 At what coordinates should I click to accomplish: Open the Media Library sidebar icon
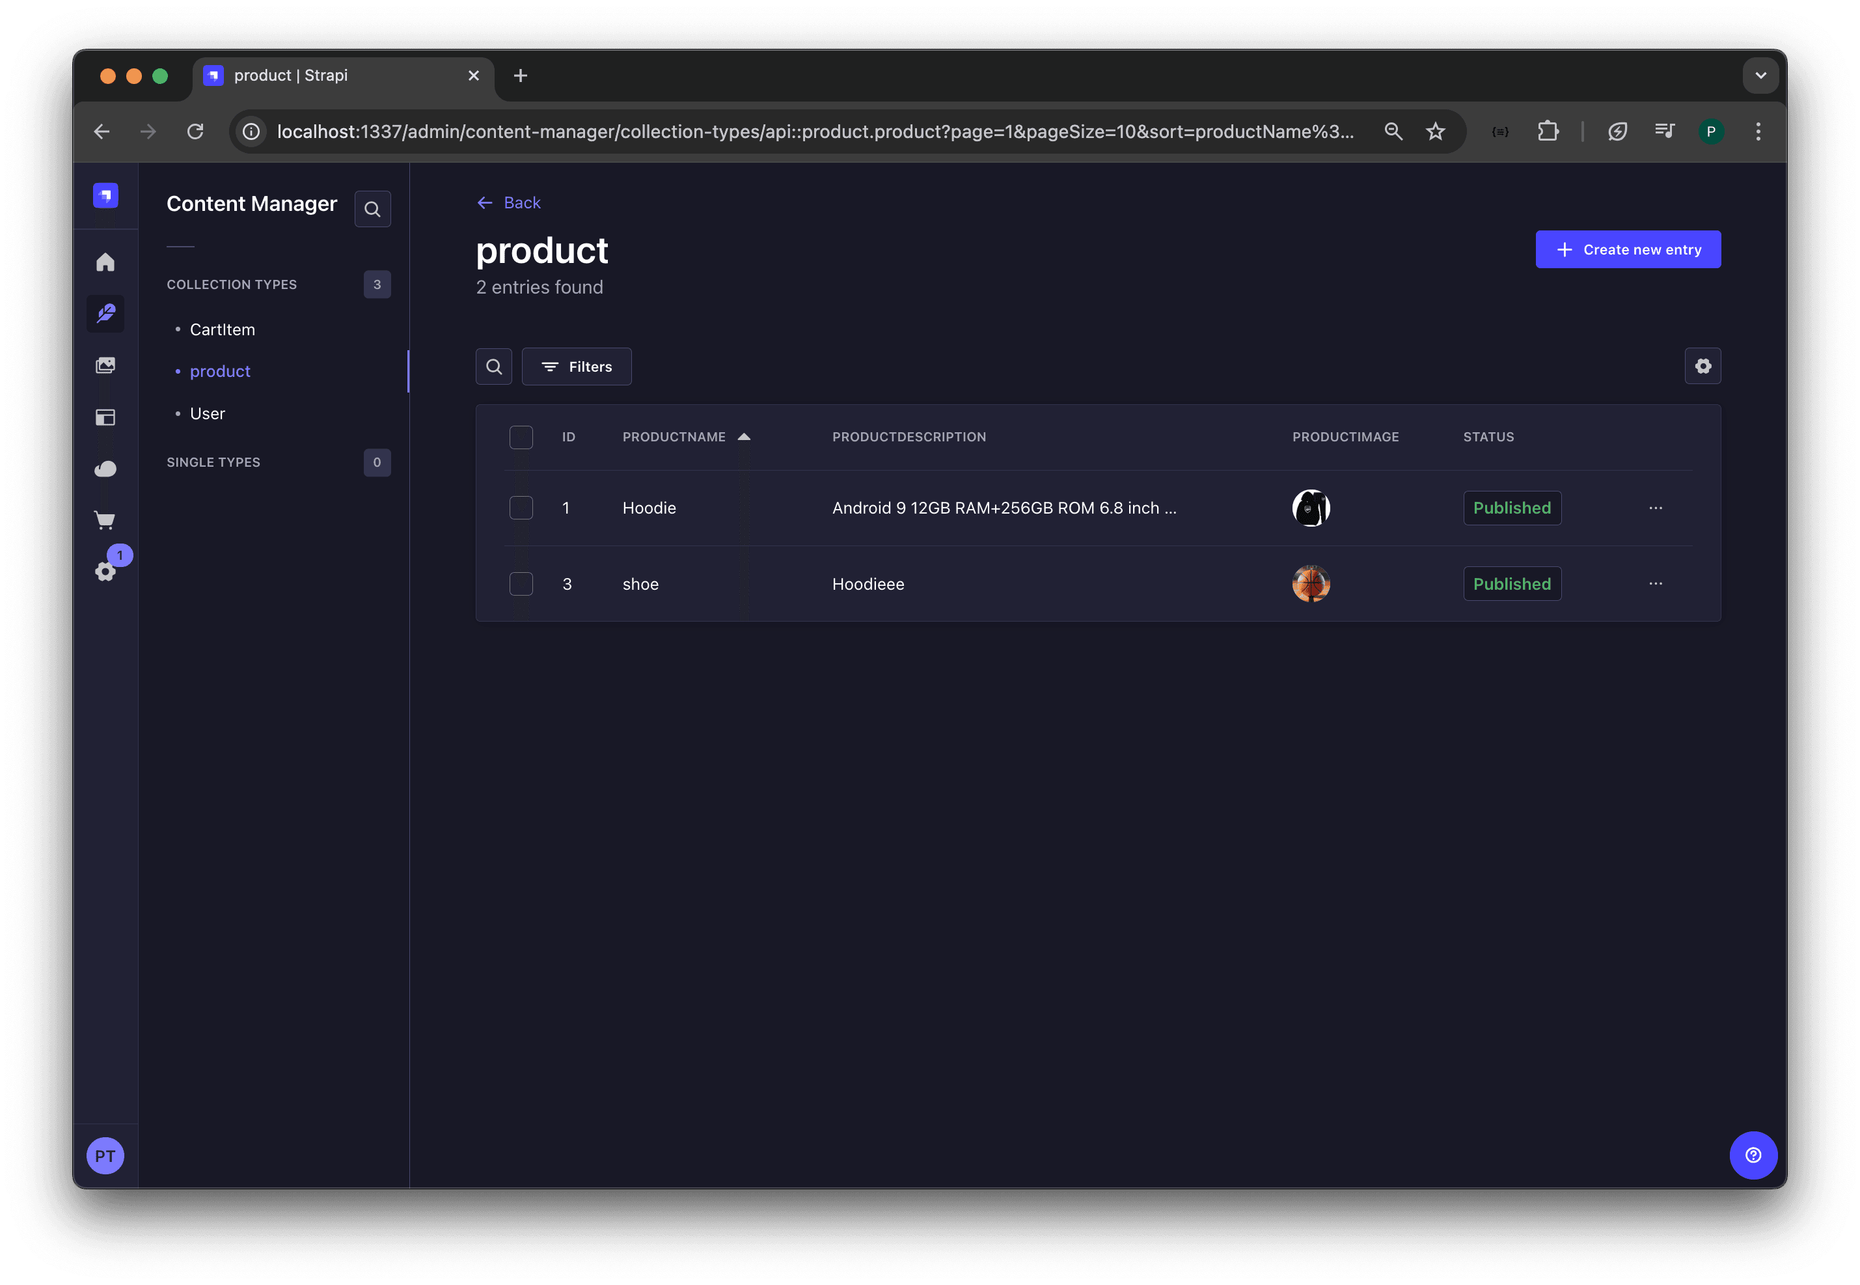click(105, 366)
